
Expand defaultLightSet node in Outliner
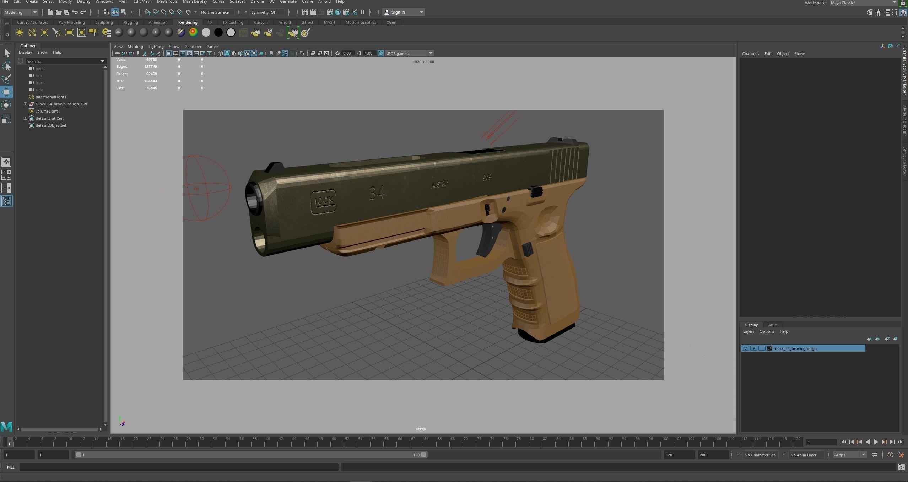(x=25, y=118)
